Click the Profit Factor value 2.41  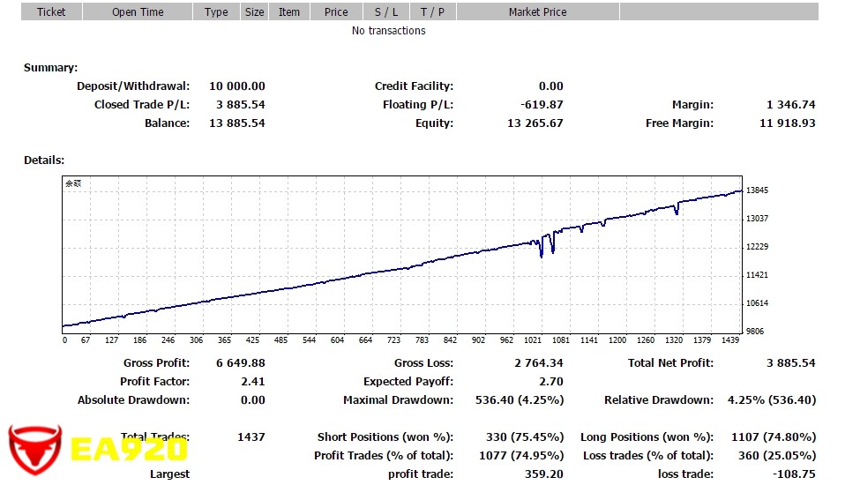click(x=252, y=382)
